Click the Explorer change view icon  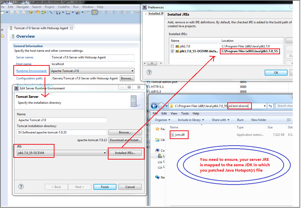[x=289, y=120]
